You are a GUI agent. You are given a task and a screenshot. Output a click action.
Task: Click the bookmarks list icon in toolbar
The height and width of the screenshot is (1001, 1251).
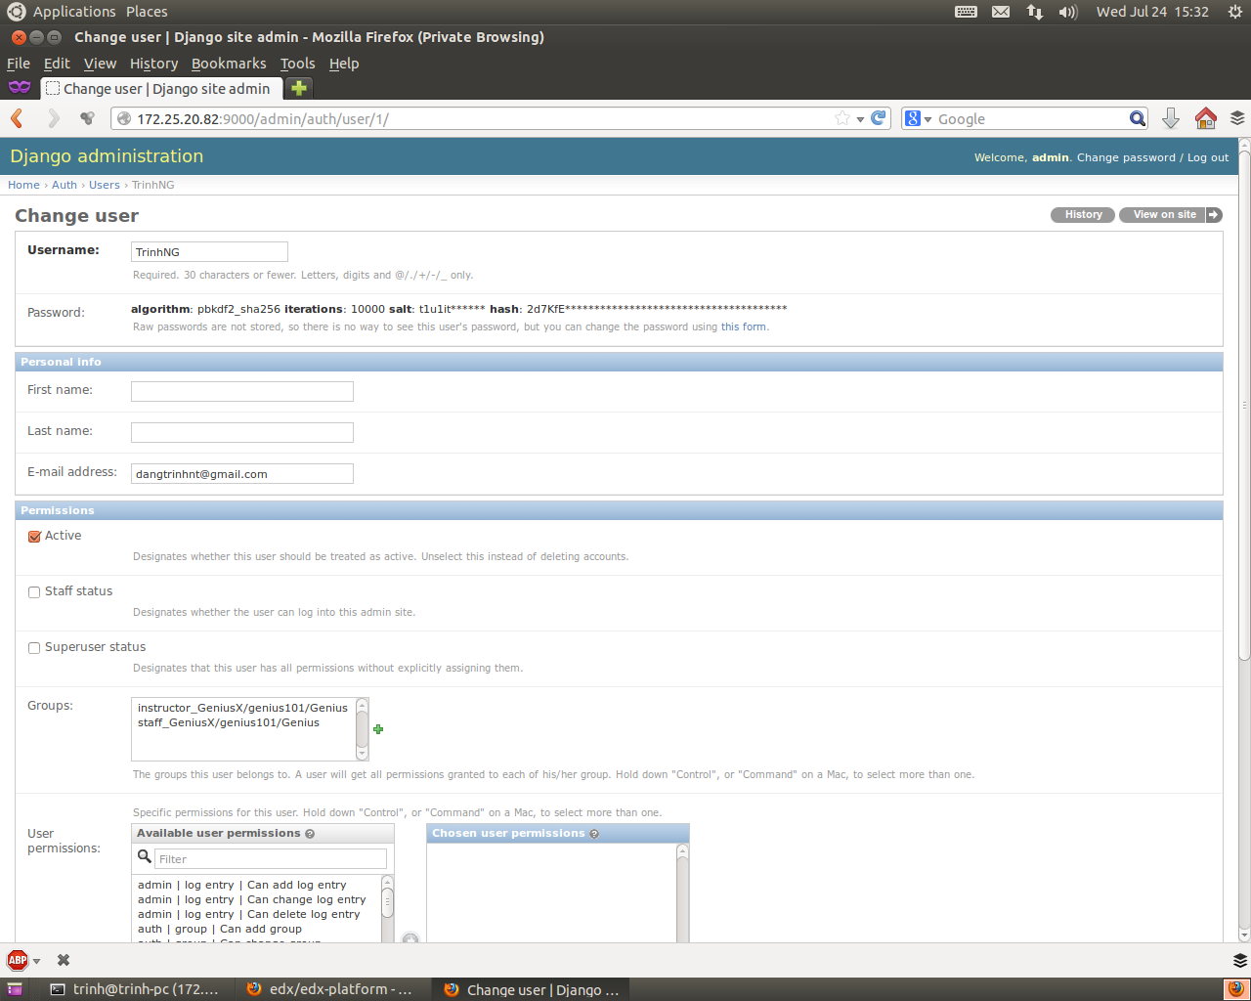(x=1237, y=118)
